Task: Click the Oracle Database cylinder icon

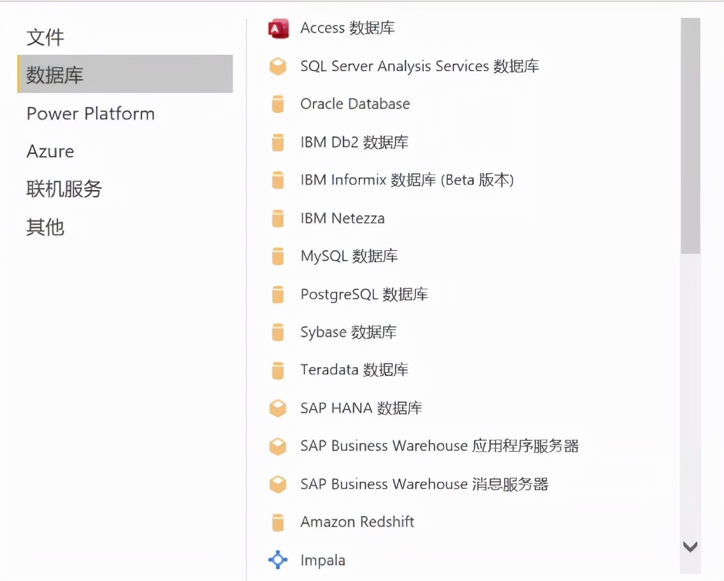Action: click(x=278, y=104)
